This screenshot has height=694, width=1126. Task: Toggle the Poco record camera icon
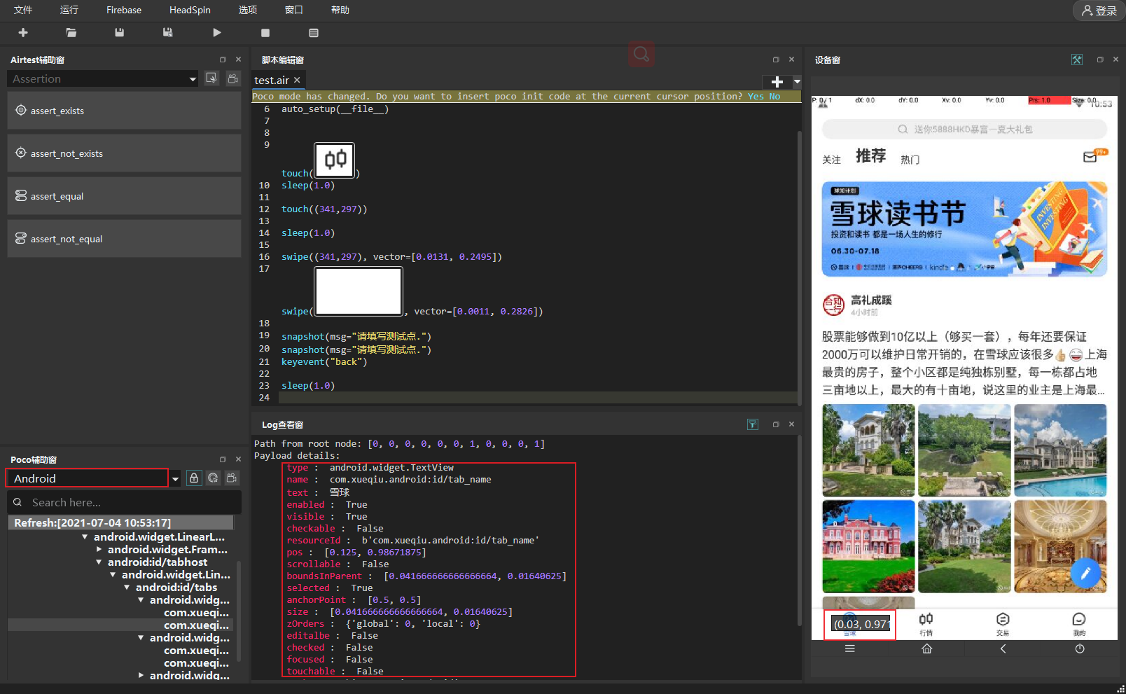click(x=232, y=478)
